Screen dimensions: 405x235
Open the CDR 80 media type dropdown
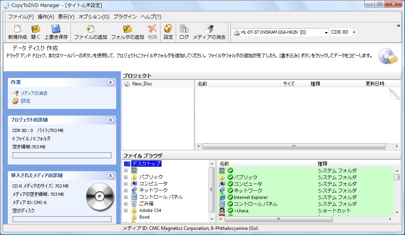pos(354,33)
